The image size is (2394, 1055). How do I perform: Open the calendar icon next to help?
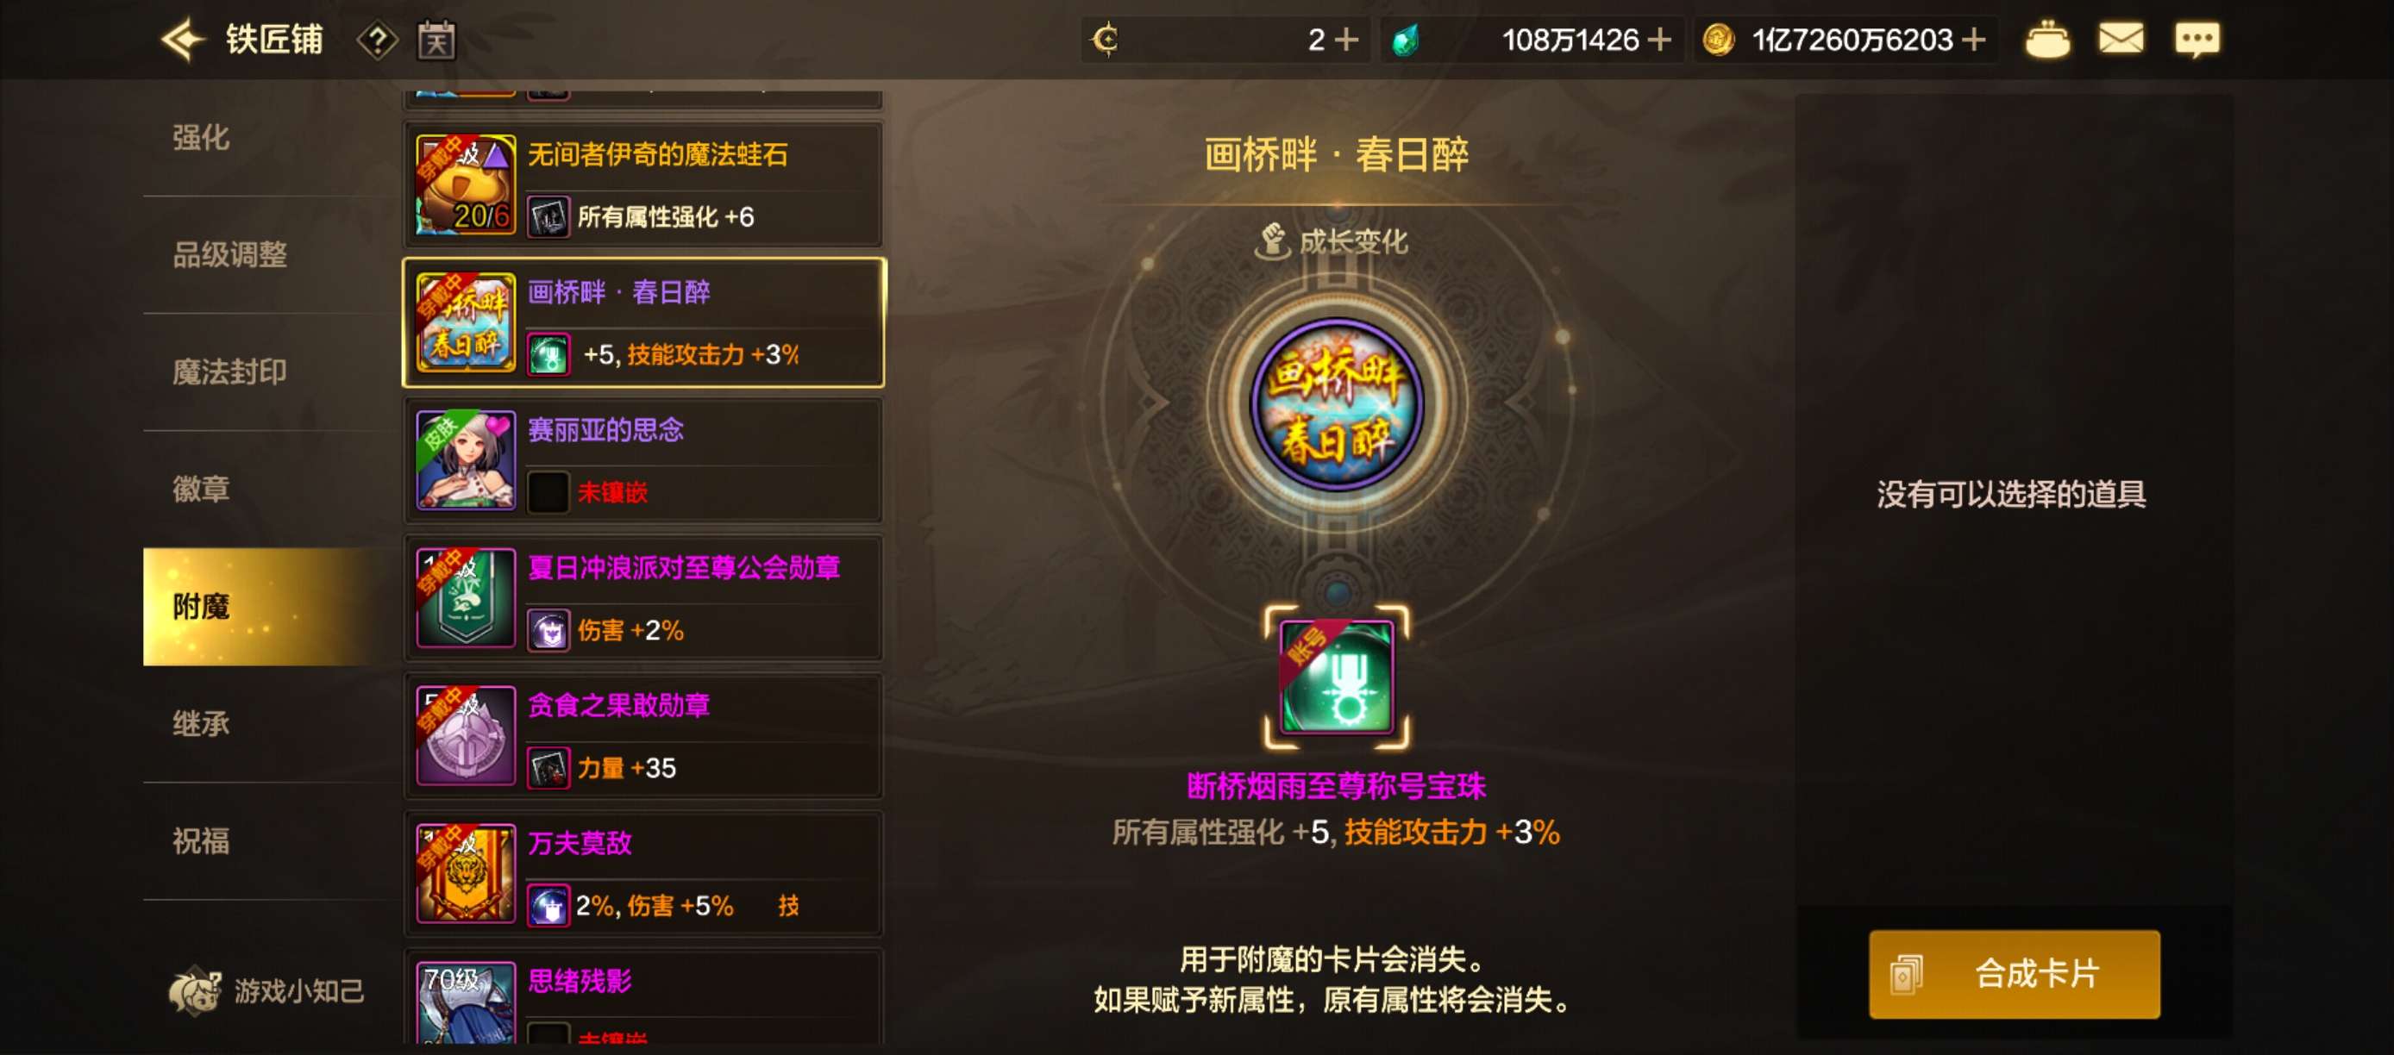click(436, 40)
